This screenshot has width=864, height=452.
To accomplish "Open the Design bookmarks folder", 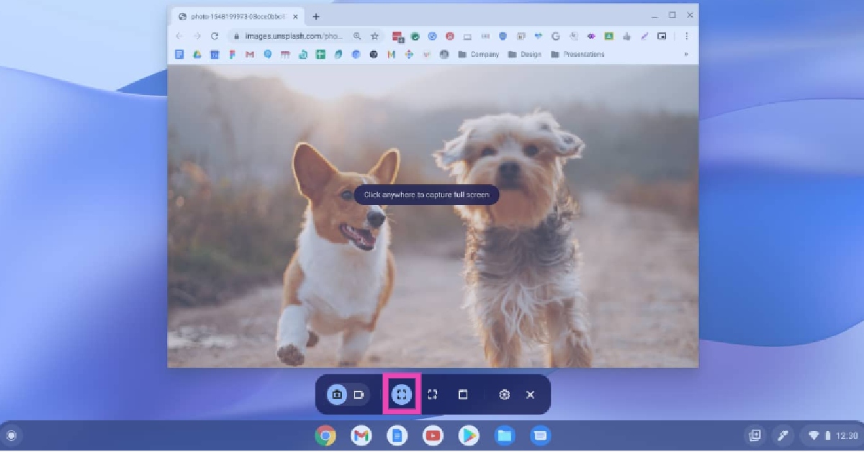I will pos(524,55).
